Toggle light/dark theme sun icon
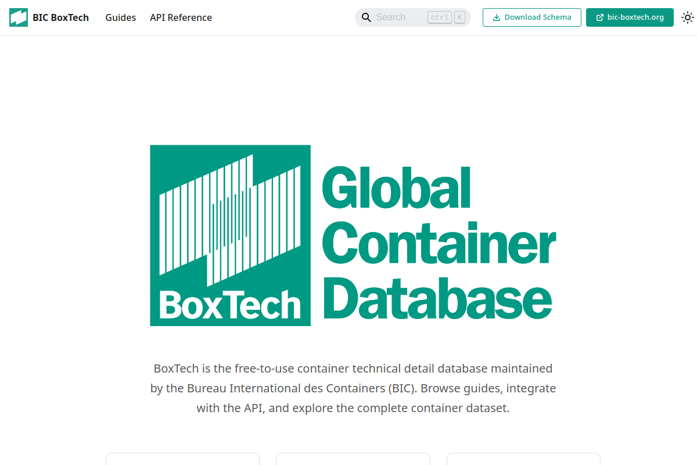 pos(688,17)
